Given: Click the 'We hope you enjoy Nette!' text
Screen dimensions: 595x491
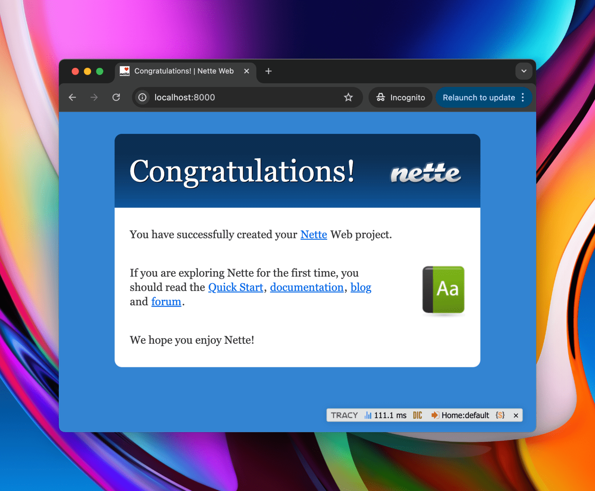Looking at the screenshot, I should pyautogui.click(x=192, y=340).
